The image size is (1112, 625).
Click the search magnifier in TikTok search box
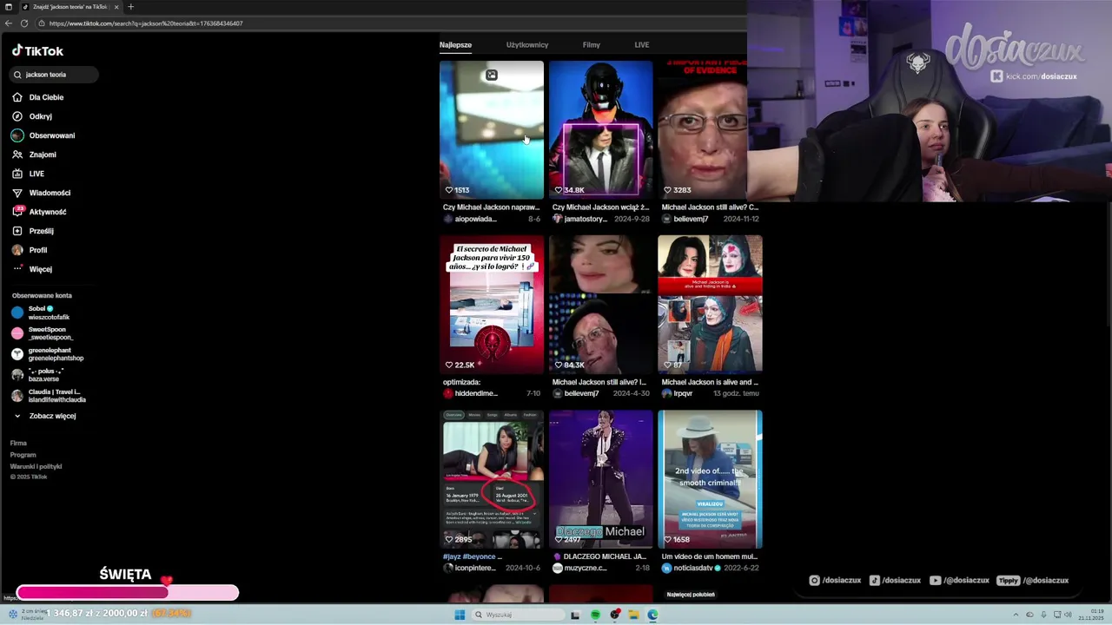pos(17,75)
